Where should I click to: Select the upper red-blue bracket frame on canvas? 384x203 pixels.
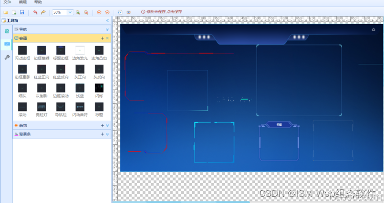[179, 76]
